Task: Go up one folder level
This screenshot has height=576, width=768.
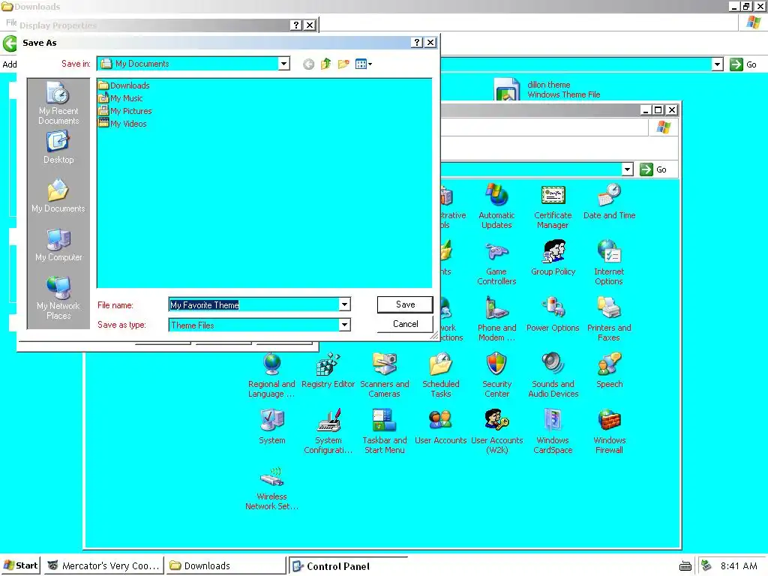Action: coord(325,64)
